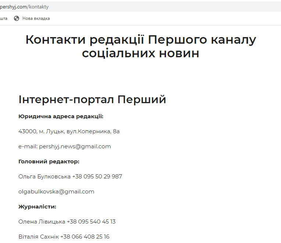Open the Нова вкладка bookmark label

[x=36, y=18]
